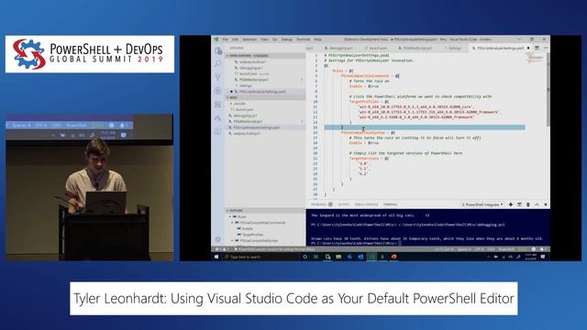This screenshot has height=330, width=587.
Task: Switch to Terminal panel tab
Action: tap(390, 204)
